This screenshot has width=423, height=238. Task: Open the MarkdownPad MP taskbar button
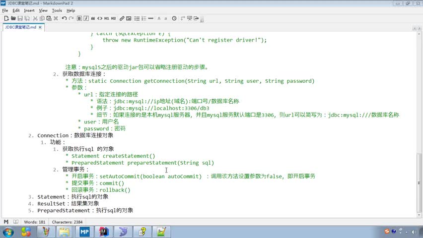coord(84,232)
